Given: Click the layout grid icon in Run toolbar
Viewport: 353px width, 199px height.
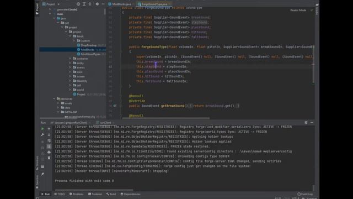Looking at the screenshot, I should coord(42,167).
